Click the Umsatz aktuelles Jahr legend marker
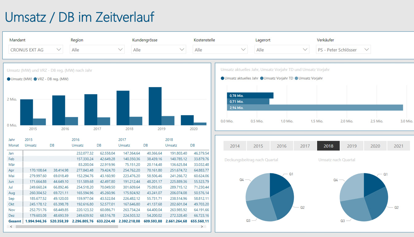Viewport: 414px width, 237px height. coord(222,78)
